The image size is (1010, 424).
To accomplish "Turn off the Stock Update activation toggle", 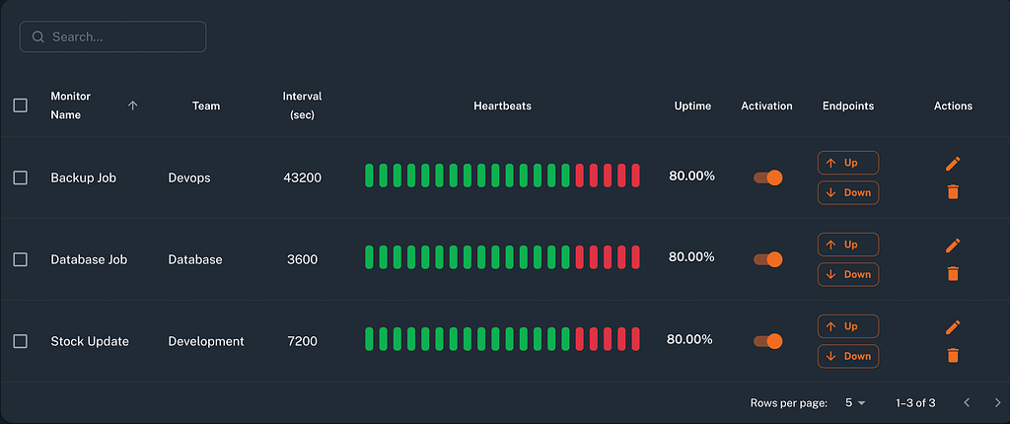I will click(x=767, y=341).
